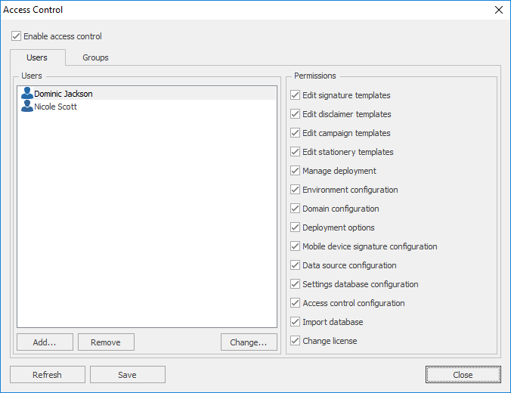511x393 pixels.
Task: Toggle Access control configuration checkbox
Action: coord(295,303)
